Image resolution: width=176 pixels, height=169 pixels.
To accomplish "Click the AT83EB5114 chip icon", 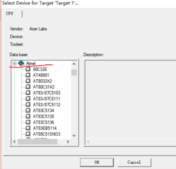I will 28,128.
